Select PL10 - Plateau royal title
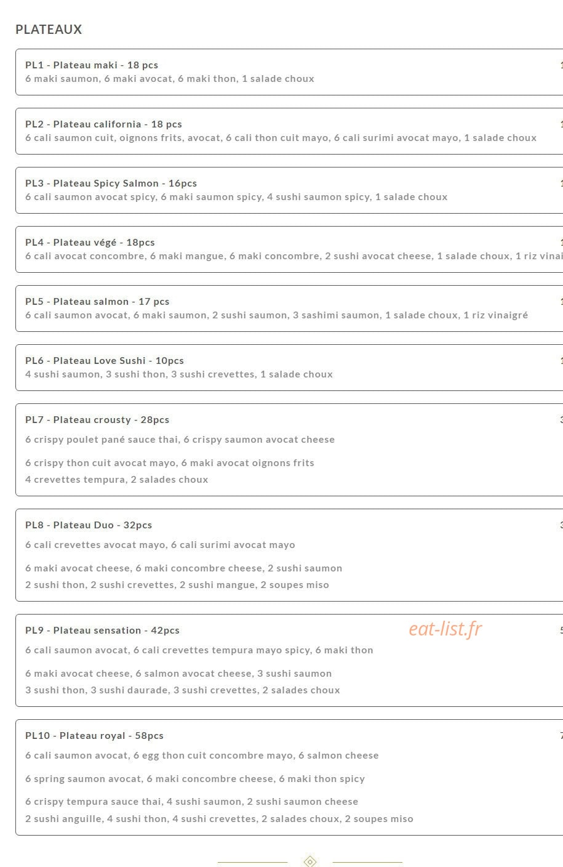The width and height of the screenshot is (563, 867). click(x=94, y=736)
